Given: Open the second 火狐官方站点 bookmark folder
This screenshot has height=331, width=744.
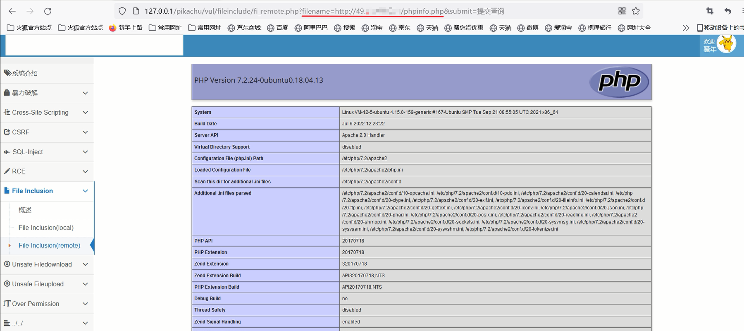Looking at the screenshot, I should 81,28.
